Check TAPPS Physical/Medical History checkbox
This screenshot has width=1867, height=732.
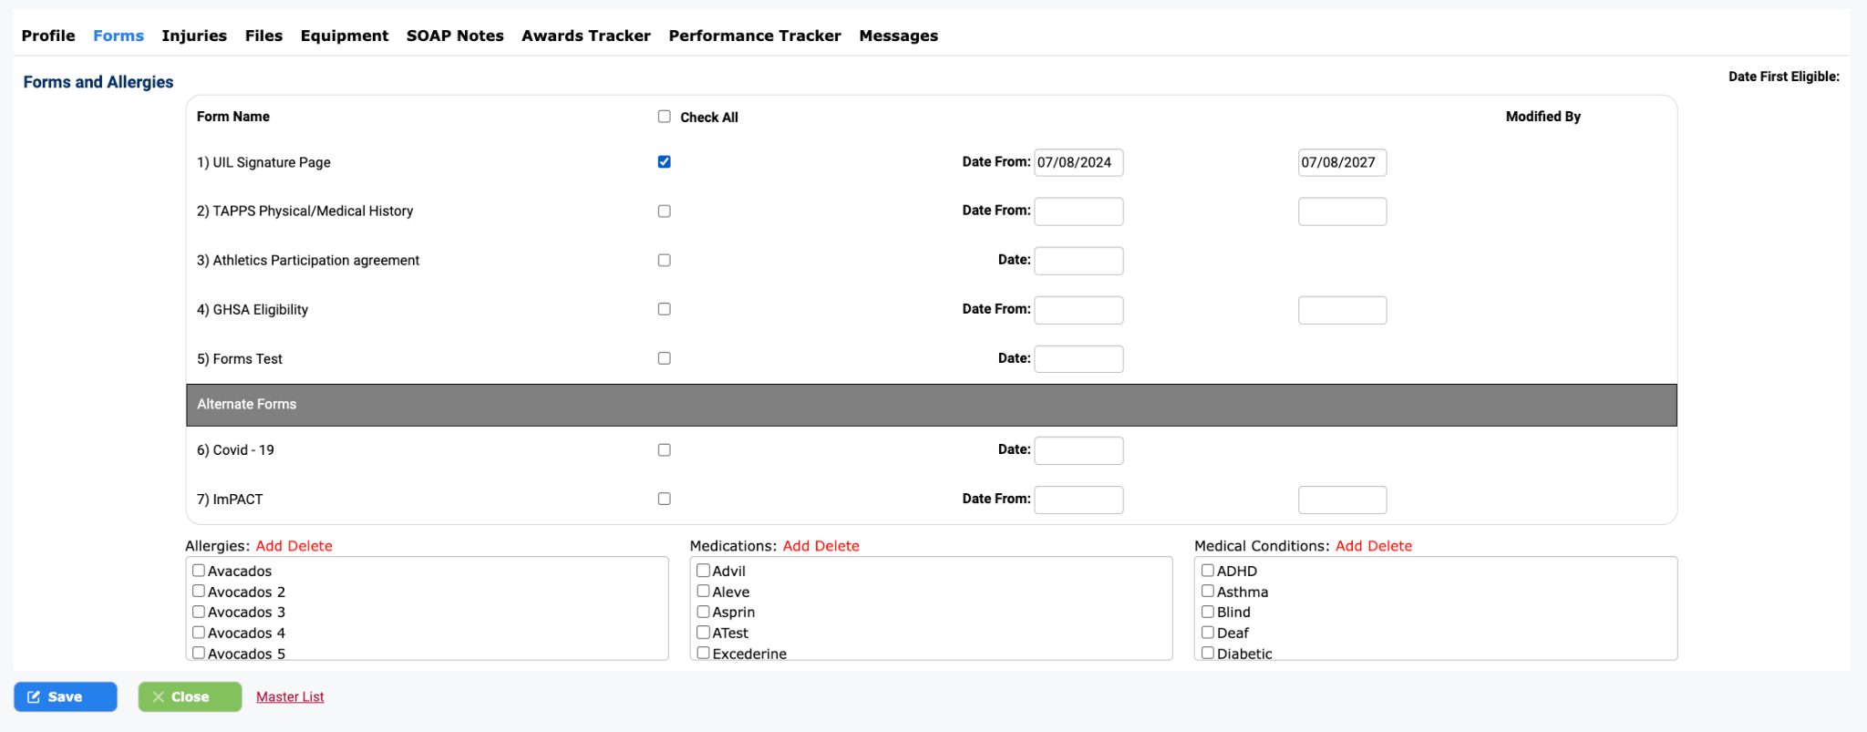(664, 211)
